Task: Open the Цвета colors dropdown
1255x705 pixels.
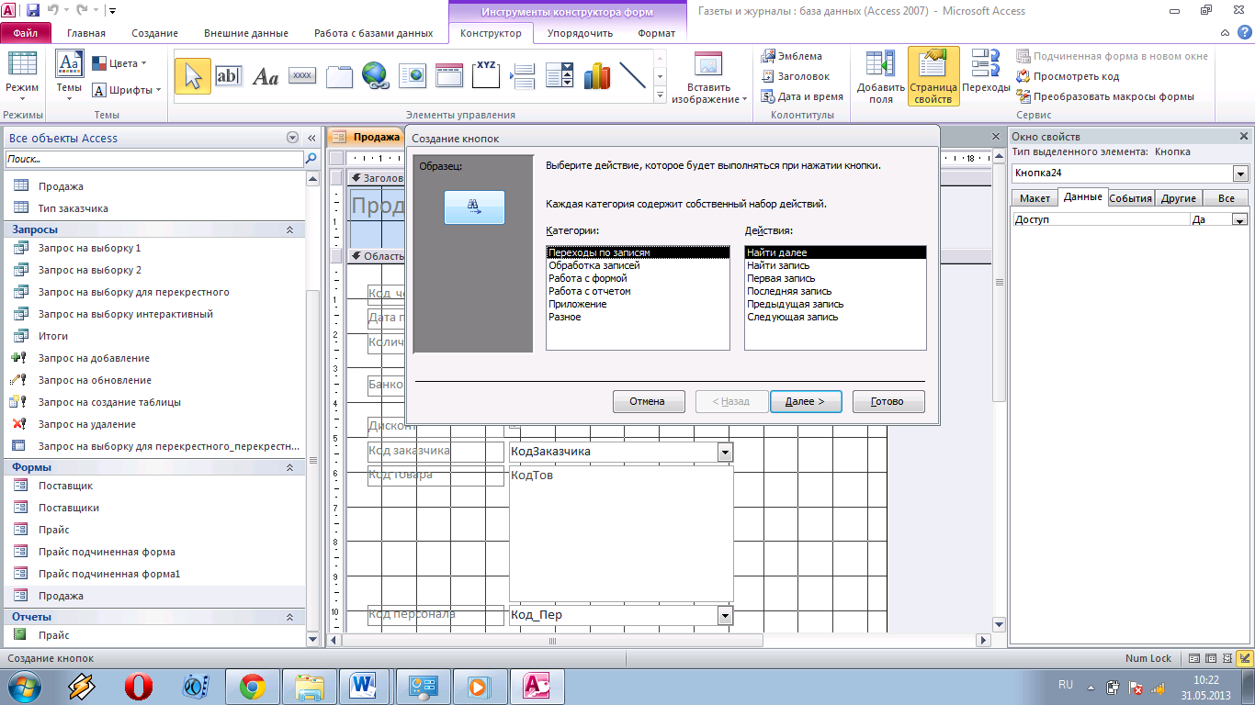Action: click(x=119, y=63)
